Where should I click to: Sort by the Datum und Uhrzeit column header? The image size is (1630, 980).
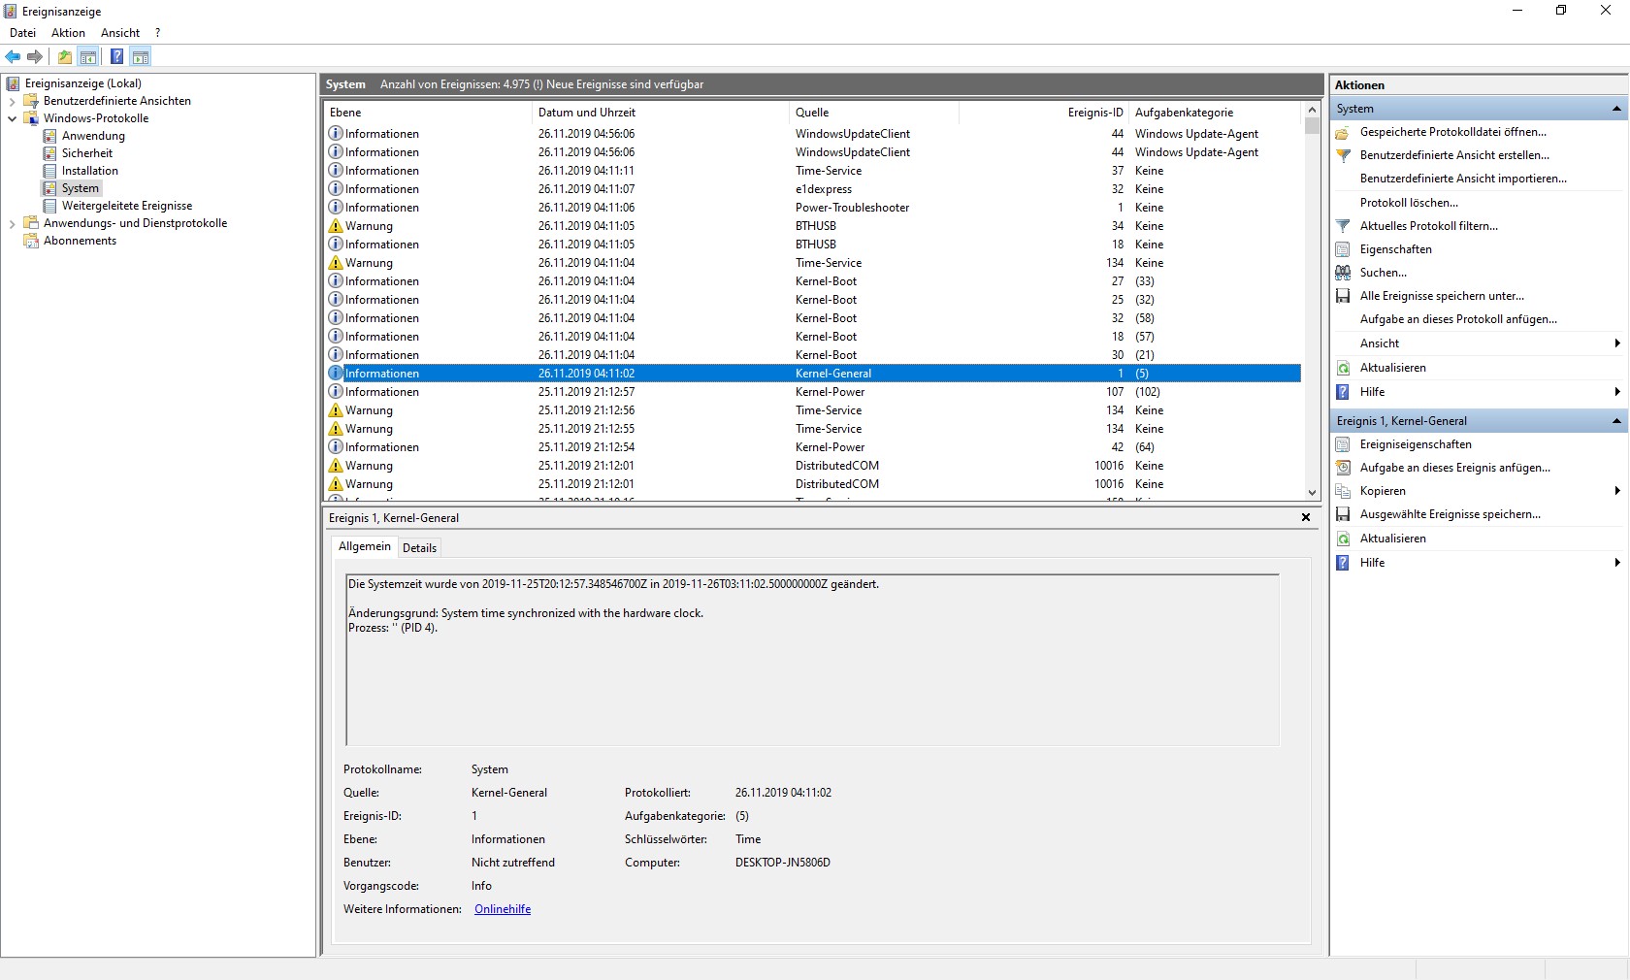click(x=661, y=113)
